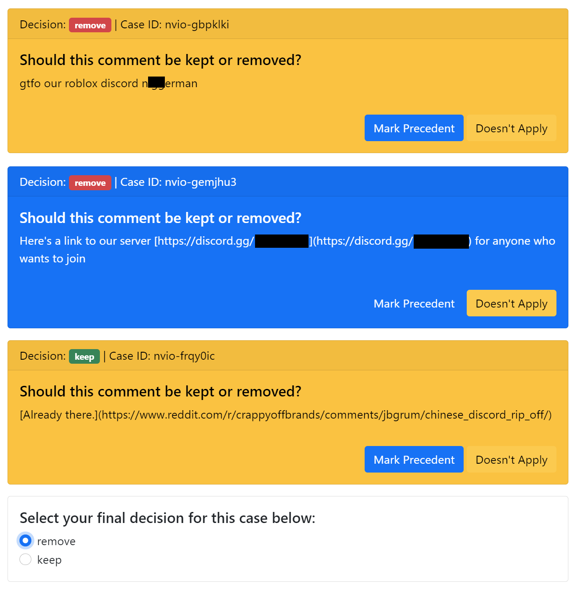579x596 pixels.
Task: Click the roblox discord comment text
Action: (108, 84)
